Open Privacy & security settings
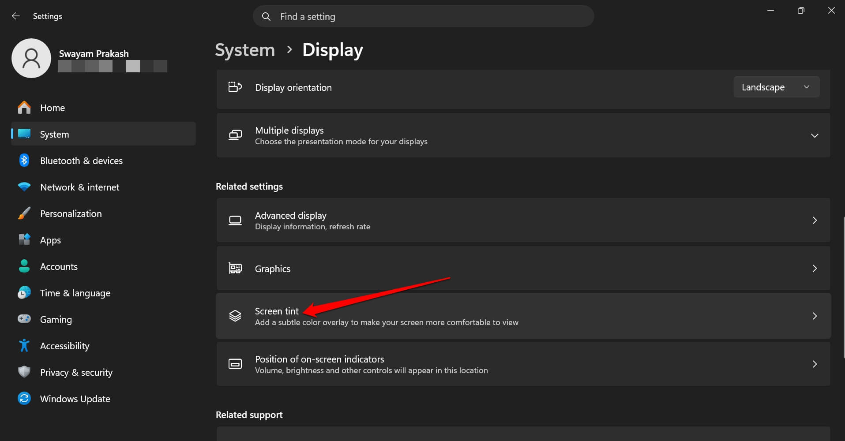This screenshot has width=845, height=441. (x=103, y=372)
